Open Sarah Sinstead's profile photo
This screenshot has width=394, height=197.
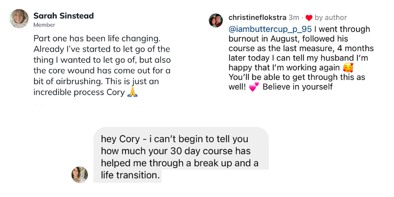[19, 19]
